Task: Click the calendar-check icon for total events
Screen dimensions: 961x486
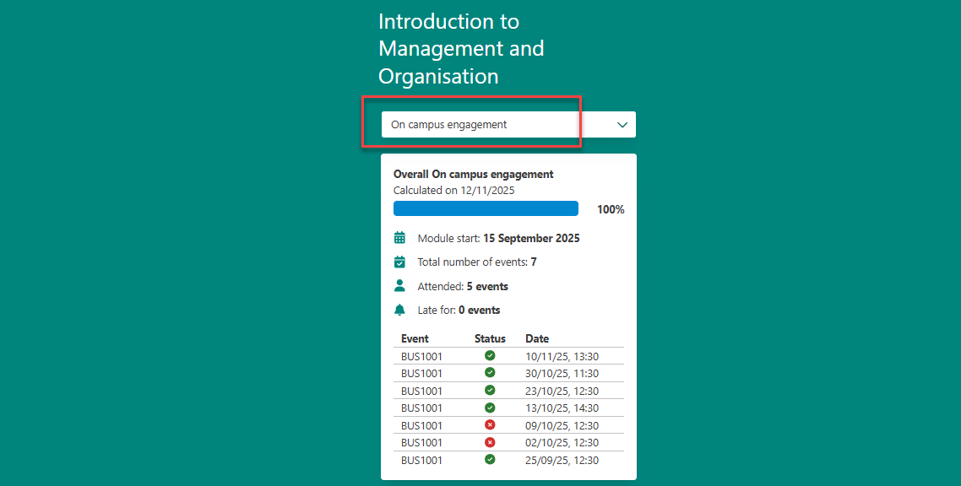Action: coord(400,262)
